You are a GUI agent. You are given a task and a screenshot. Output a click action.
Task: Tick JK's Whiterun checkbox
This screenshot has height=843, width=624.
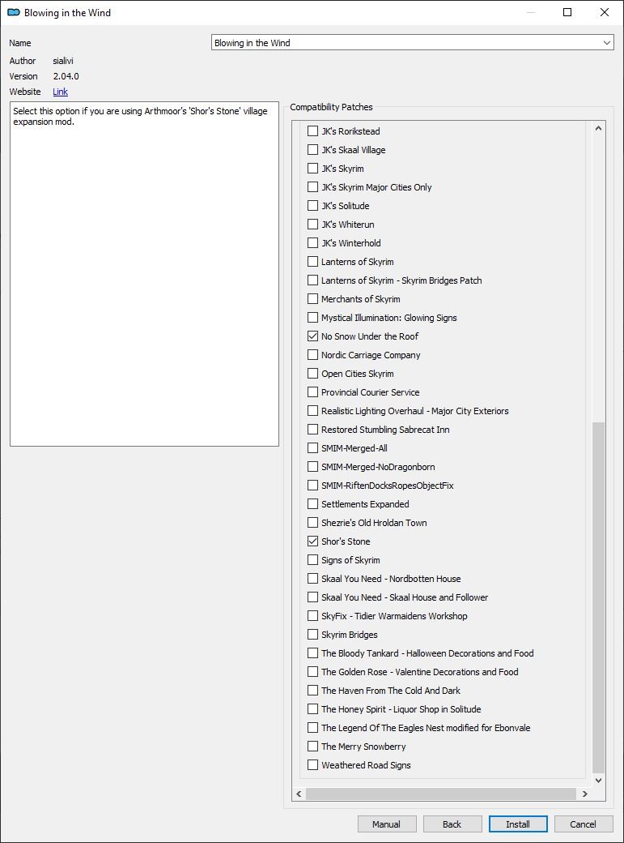pyautogui.click(x=312, y=225)
